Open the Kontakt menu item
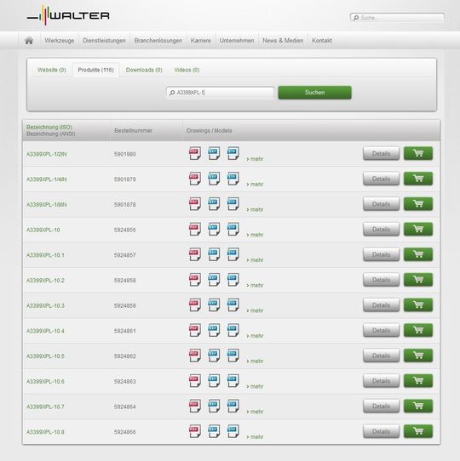This screenshot has height=461, width=460. click(322, 41)
